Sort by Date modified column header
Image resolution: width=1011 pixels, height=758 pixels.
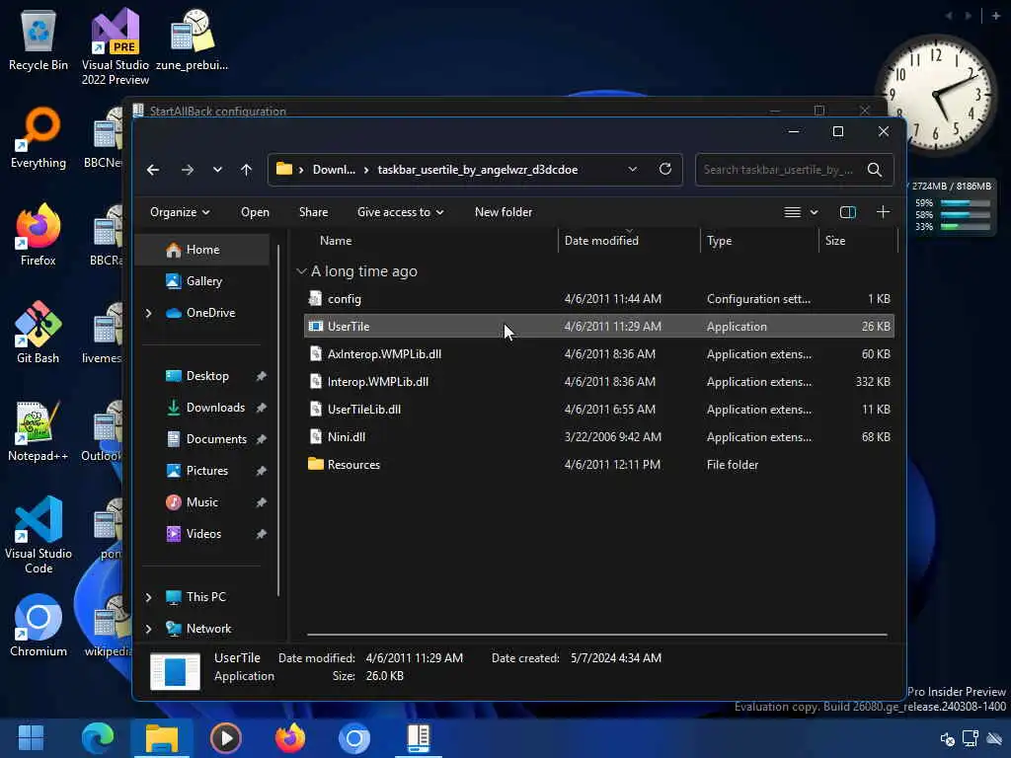(x=601, y=241)
